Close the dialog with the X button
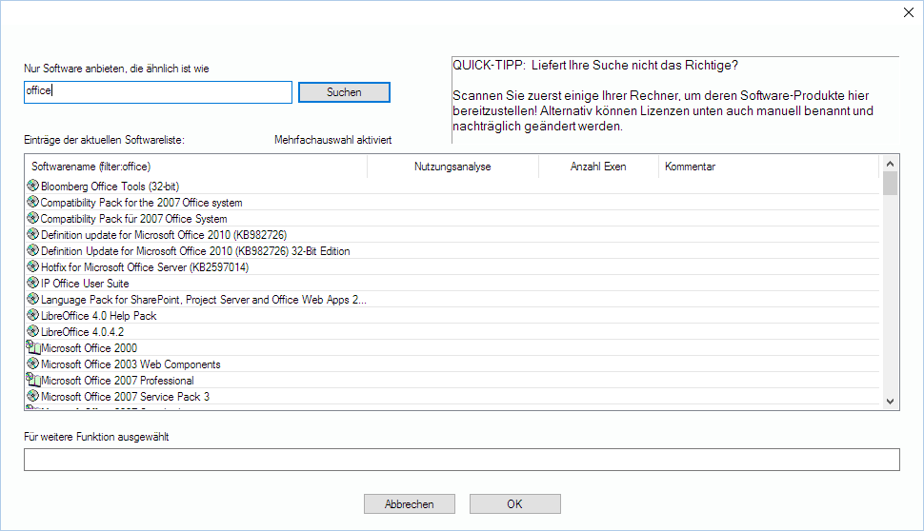This screenshot has width=924, height=531. [909, 12]
